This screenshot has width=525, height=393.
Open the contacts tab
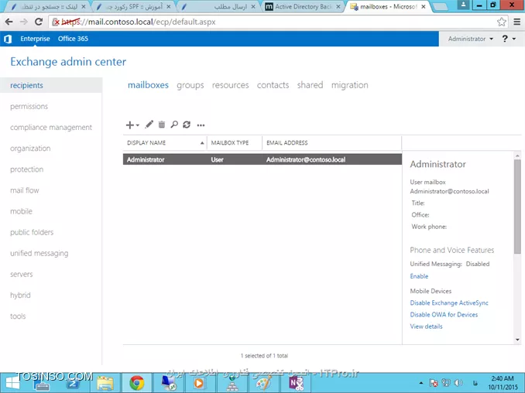coord(273,85)
